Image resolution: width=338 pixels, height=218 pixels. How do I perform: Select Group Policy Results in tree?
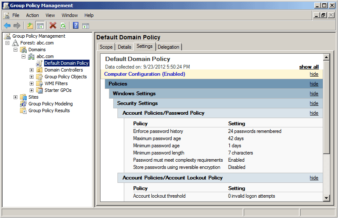49,110
